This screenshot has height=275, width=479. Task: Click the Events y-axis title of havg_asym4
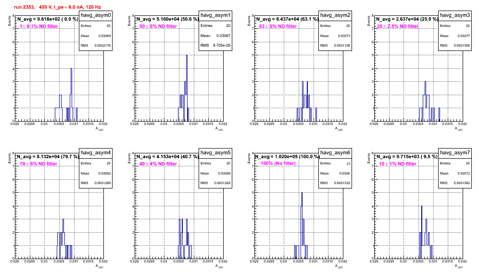(9, 159)
